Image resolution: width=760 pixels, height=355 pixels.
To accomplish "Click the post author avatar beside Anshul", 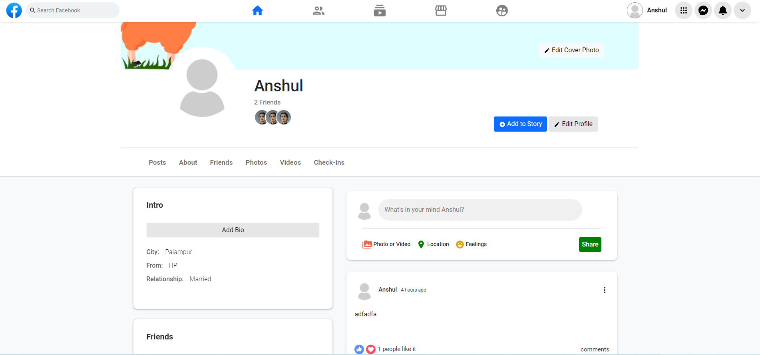I will click(364, 292).
